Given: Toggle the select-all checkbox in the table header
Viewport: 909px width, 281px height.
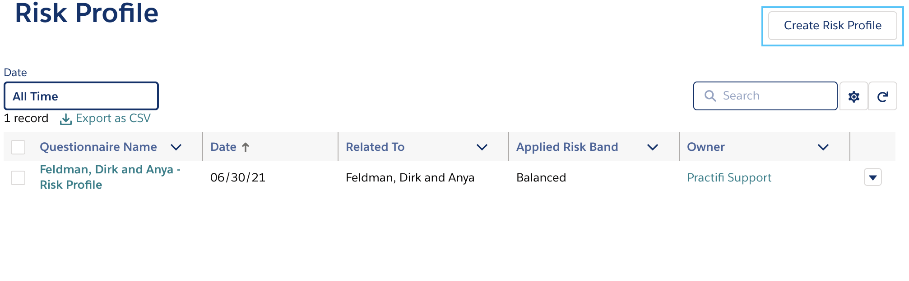Looking at the screenshot, I should pyautogui.click(x=18, y=147).
